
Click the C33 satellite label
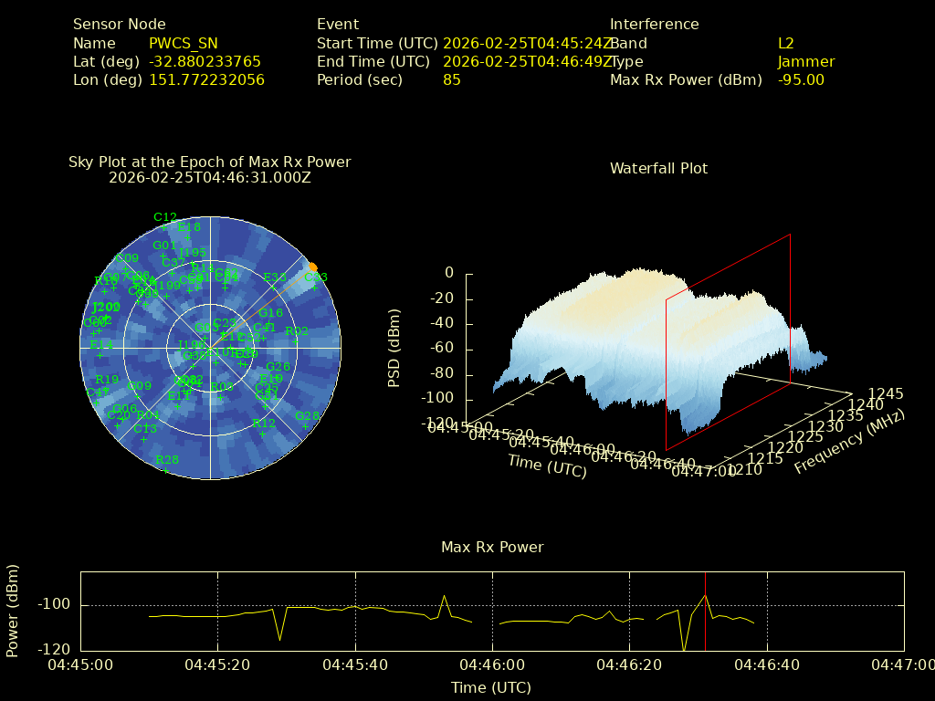point(315,277)
